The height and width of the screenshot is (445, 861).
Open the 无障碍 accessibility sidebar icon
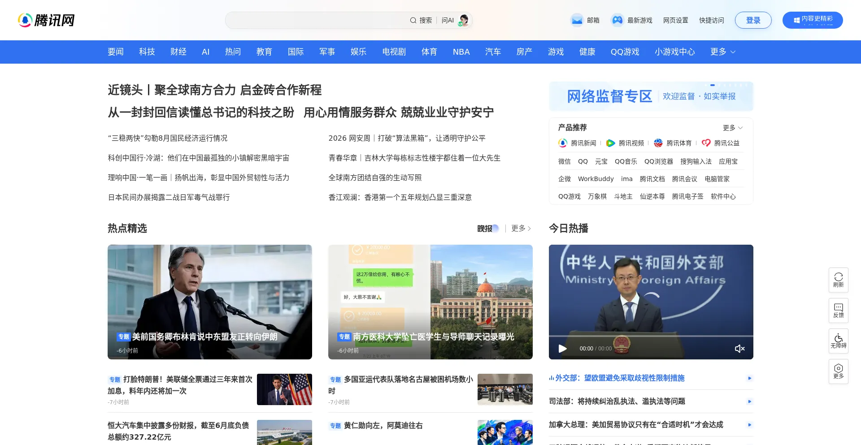(839, 341)
